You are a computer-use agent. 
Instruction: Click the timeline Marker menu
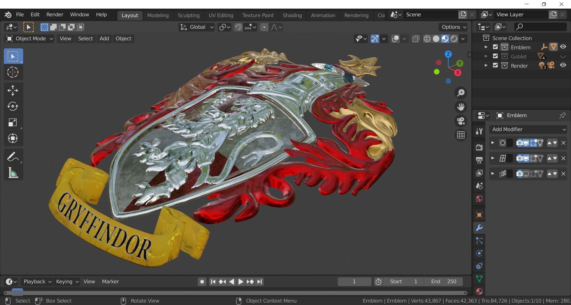(110, 282)
